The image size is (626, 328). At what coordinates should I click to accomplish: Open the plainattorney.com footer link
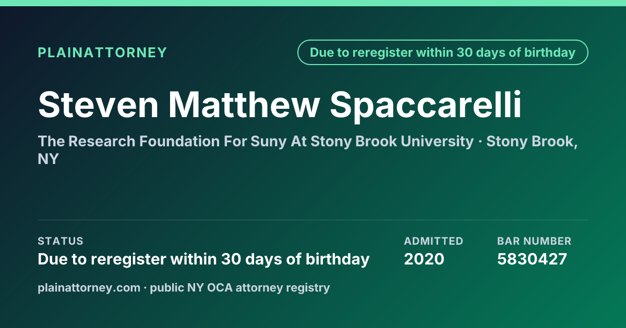[89, 288]
